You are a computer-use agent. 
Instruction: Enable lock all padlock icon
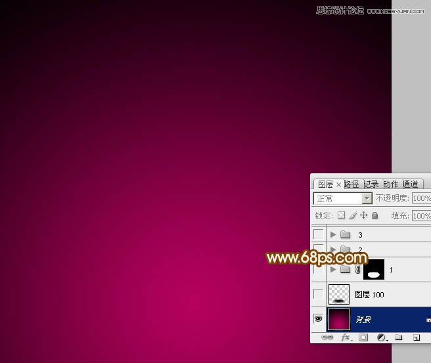pyautogui.click(x=374, y=215)
